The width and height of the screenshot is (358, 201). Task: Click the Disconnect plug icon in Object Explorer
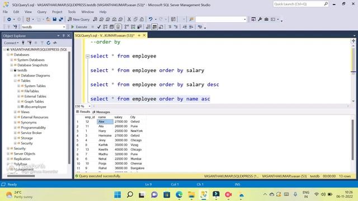pyautogui.click(x=30, y=42)
